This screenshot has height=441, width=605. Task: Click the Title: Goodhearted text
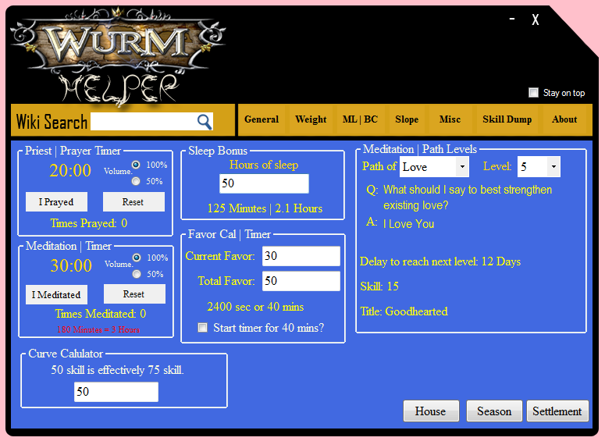tap(404, 311)
